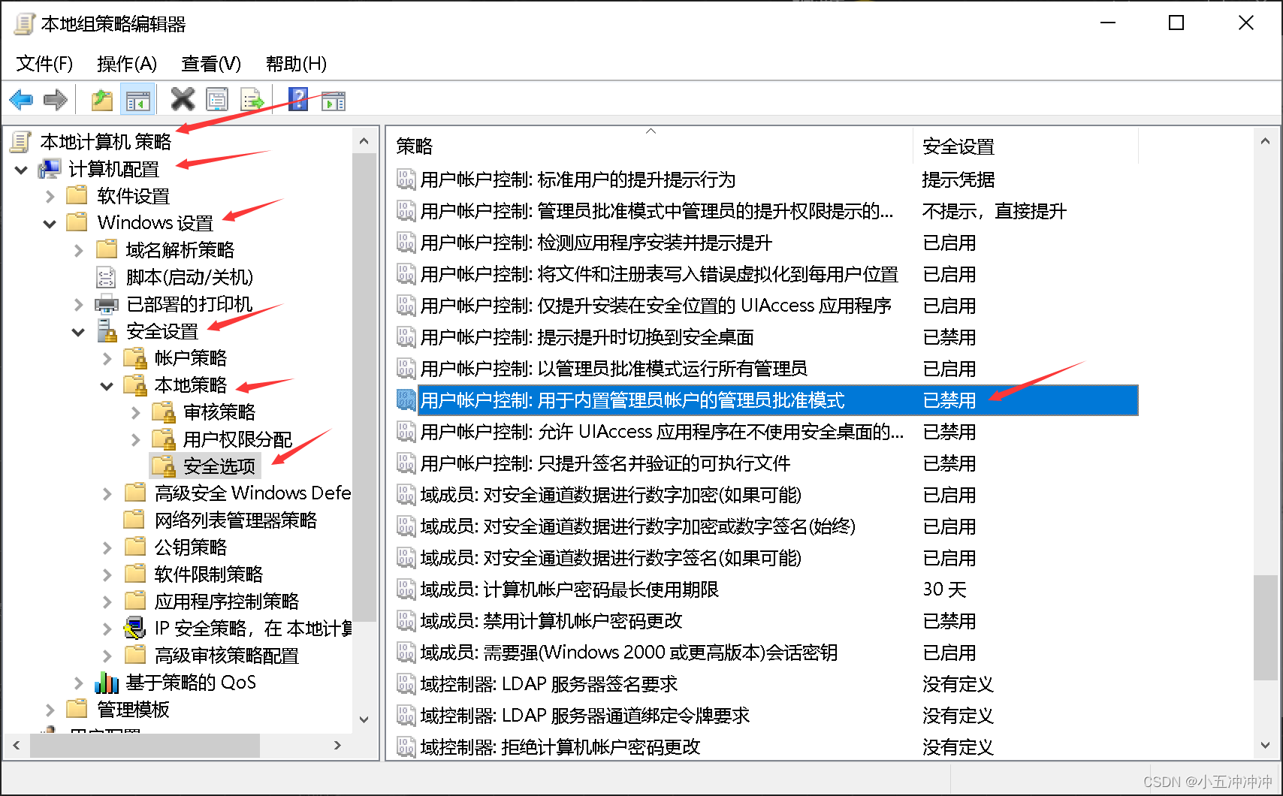The image size is (1283, 796).
Task: Click the Forward arrow toolbar icon
Action: (x=56, y=99)
